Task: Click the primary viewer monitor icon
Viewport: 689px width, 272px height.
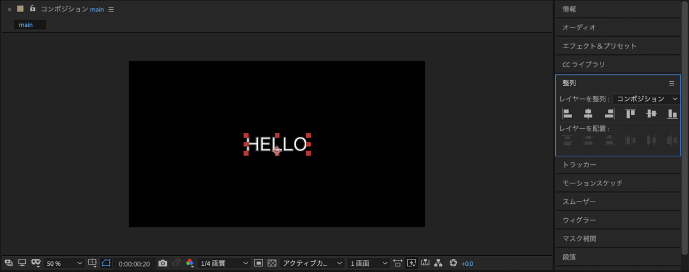Action: [22, 263]
